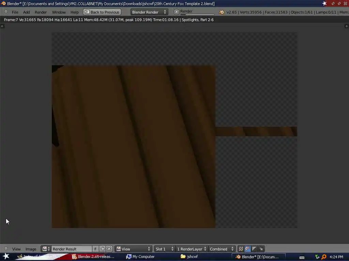
Task: Open the info header editor type selector
Action: pyautogui.click(x=6, y=12)
